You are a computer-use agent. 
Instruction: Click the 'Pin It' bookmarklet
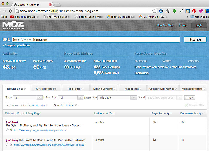point(4,17)
